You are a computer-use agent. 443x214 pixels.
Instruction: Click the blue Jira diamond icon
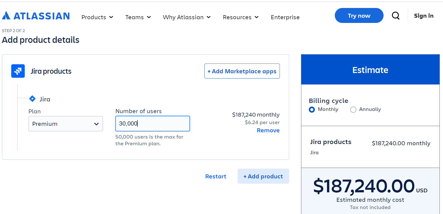point(32,99)
